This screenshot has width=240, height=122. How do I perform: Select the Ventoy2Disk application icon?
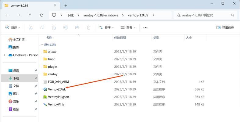pos(45,89)
